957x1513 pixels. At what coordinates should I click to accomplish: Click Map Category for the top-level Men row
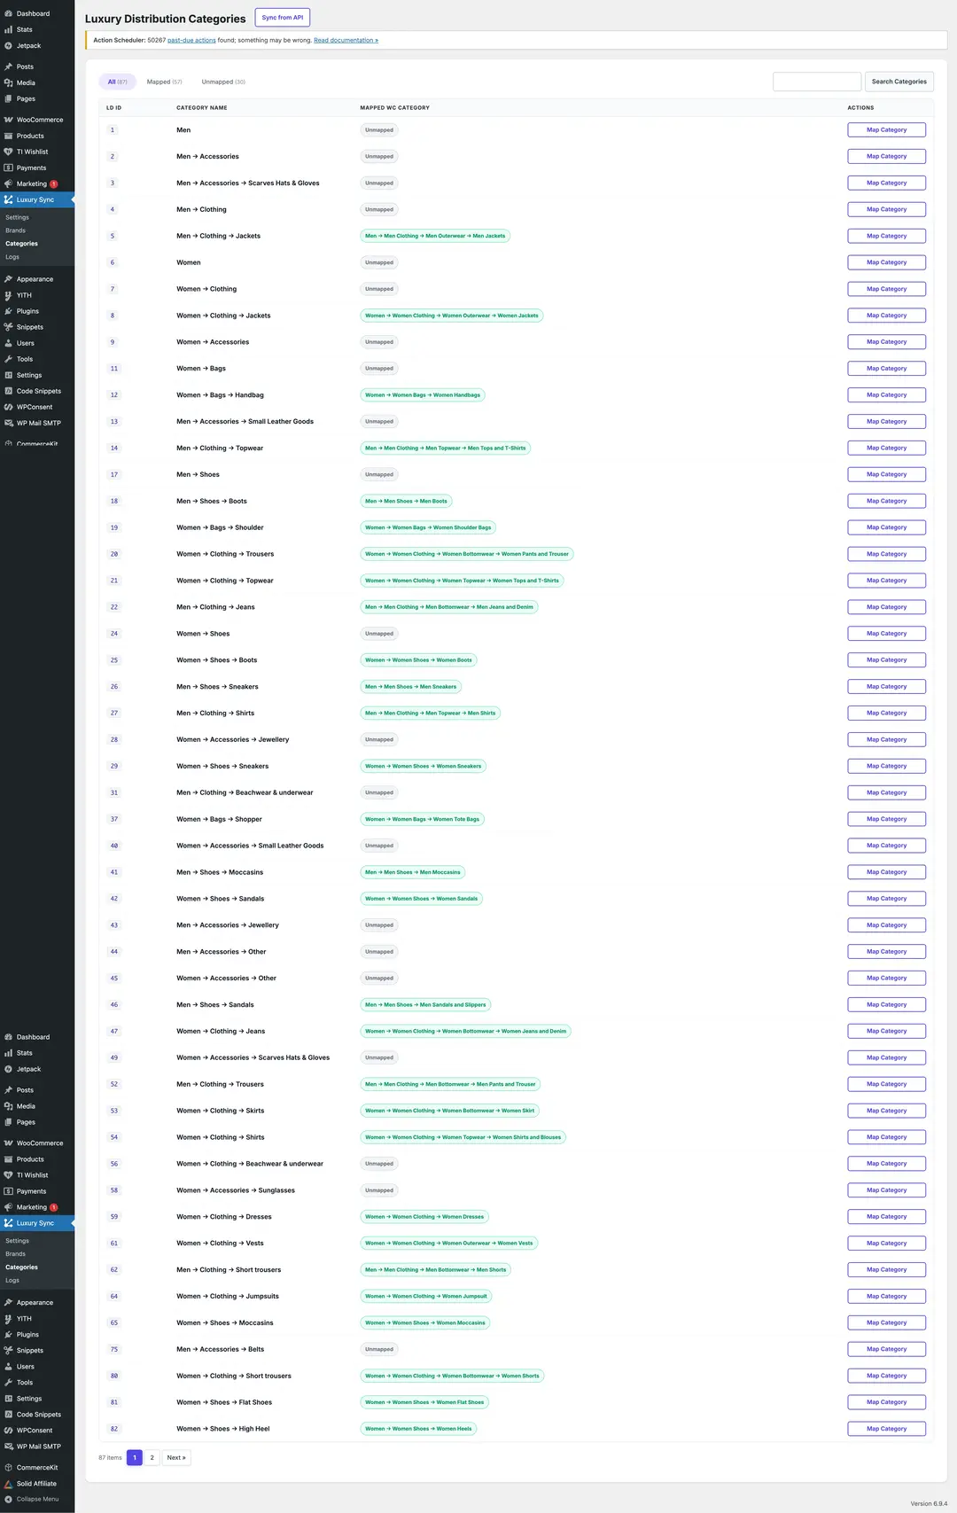pos(886,130)
